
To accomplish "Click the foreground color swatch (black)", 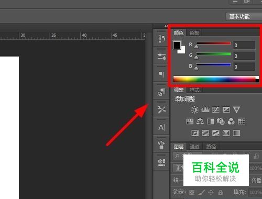I will [177, 46].
